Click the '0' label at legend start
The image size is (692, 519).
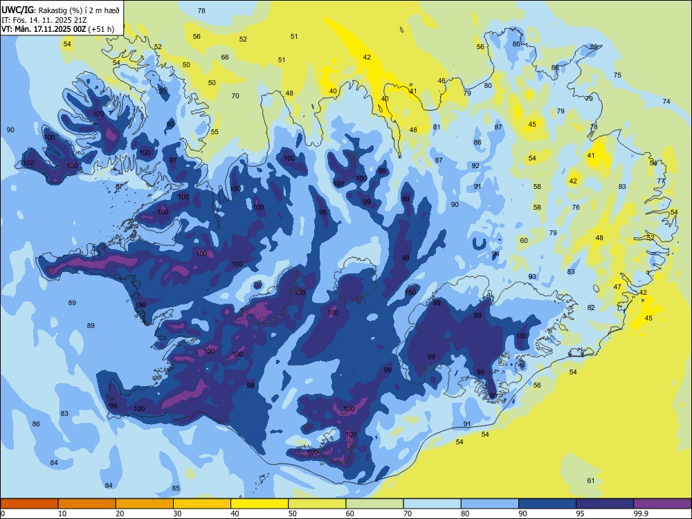(3, 513)
